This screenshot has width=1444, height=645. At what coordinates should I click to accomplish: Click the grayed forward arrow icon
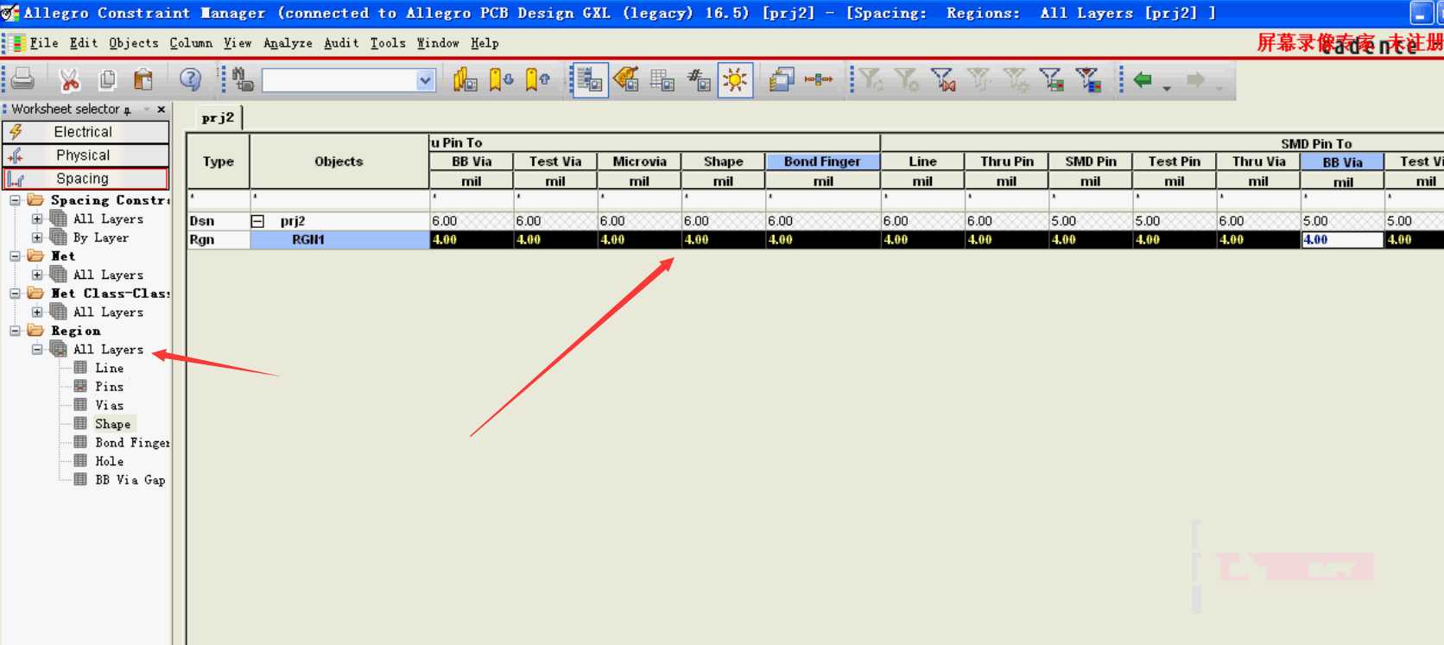click(1195, 80)
